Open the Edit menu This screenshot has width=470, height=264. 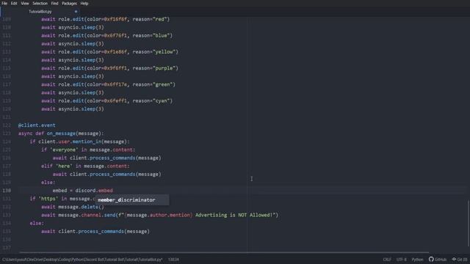[14, 3]
